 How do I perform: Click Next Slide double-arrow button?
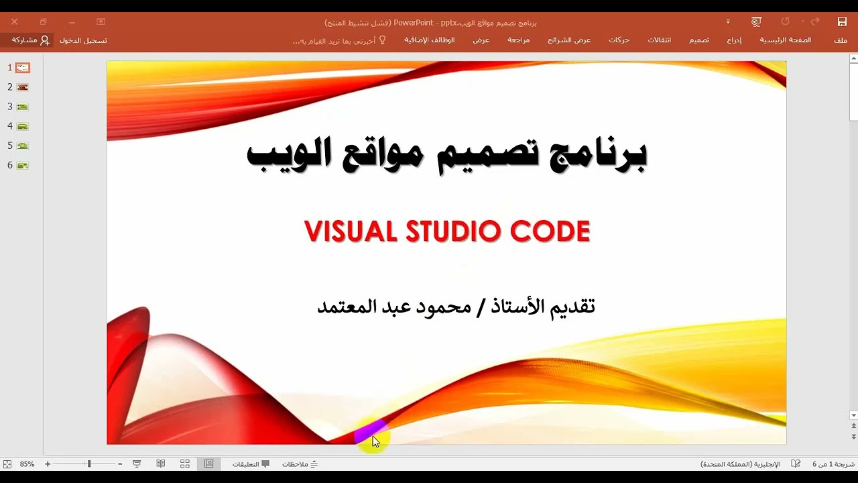click(x=853, y=437)
